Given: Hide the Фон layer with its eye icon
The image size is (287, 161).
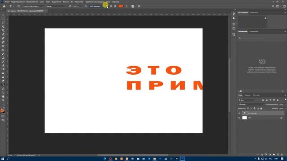Looking at the screenshot, I should pyautogui.click(x=239, y=118).
